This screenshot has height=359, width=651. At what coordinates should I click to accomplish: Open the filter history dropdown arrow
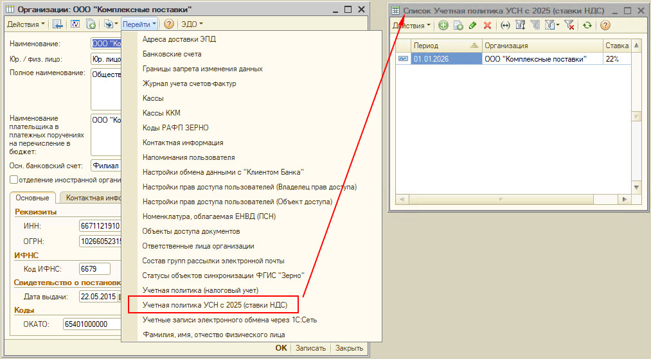[x=558, y=25]
